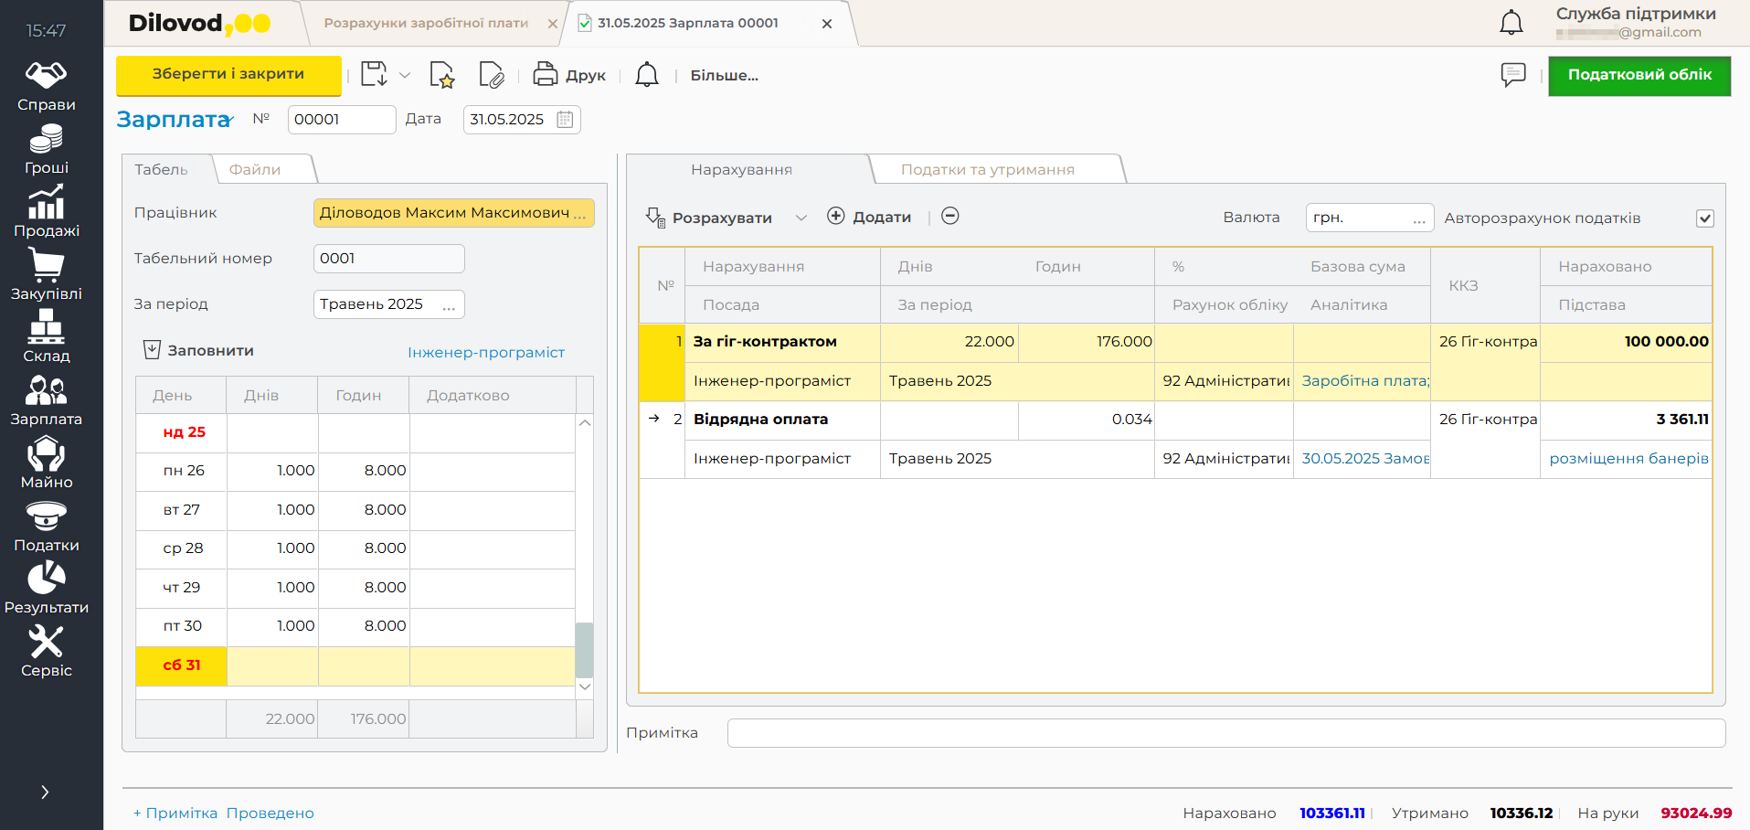
Task: Switch to the Файли tab
Action: [255, 170]
